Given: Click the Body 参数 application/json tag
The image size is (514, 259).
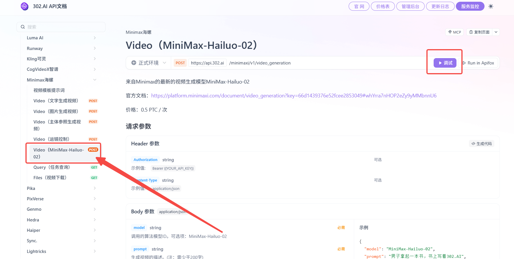Looking at the screenshot, I should pos(173,212).
